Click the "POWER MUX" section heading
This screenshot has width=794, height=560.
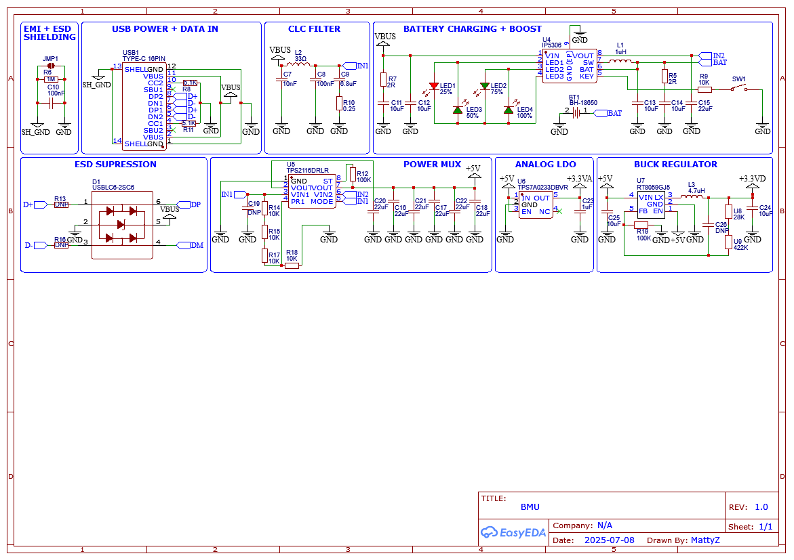point(432,164)
